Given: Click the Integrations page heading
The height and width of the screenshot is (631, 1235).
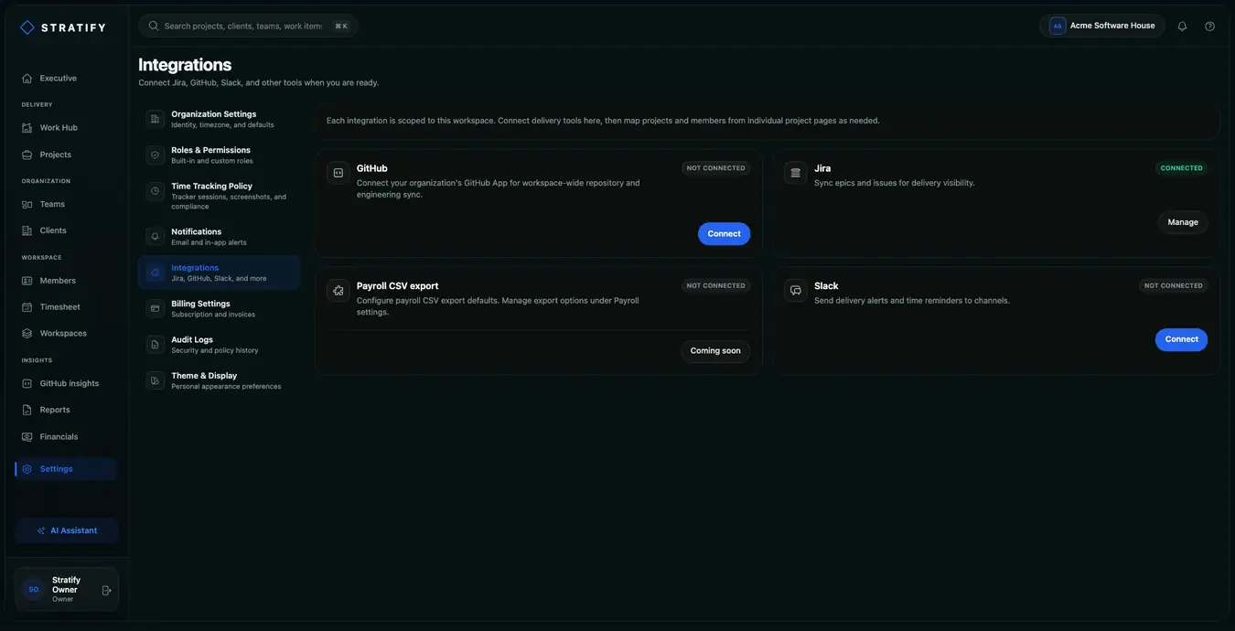Looking at the screenshot, I should (x=185, y=65).
